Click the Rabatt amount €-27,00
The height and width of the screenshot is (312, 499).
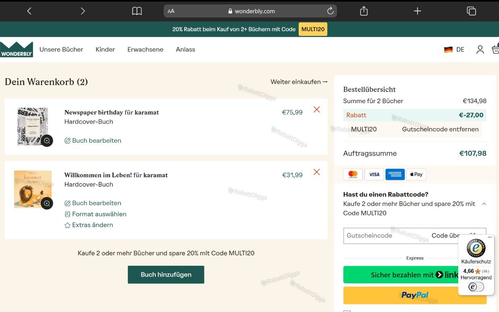pyautogui.click(x=471, y=115)
